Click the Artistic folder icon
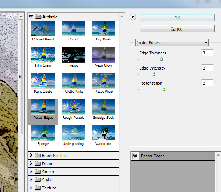The width and height of the screenshot is (221, 192). (x=38, y=17)
